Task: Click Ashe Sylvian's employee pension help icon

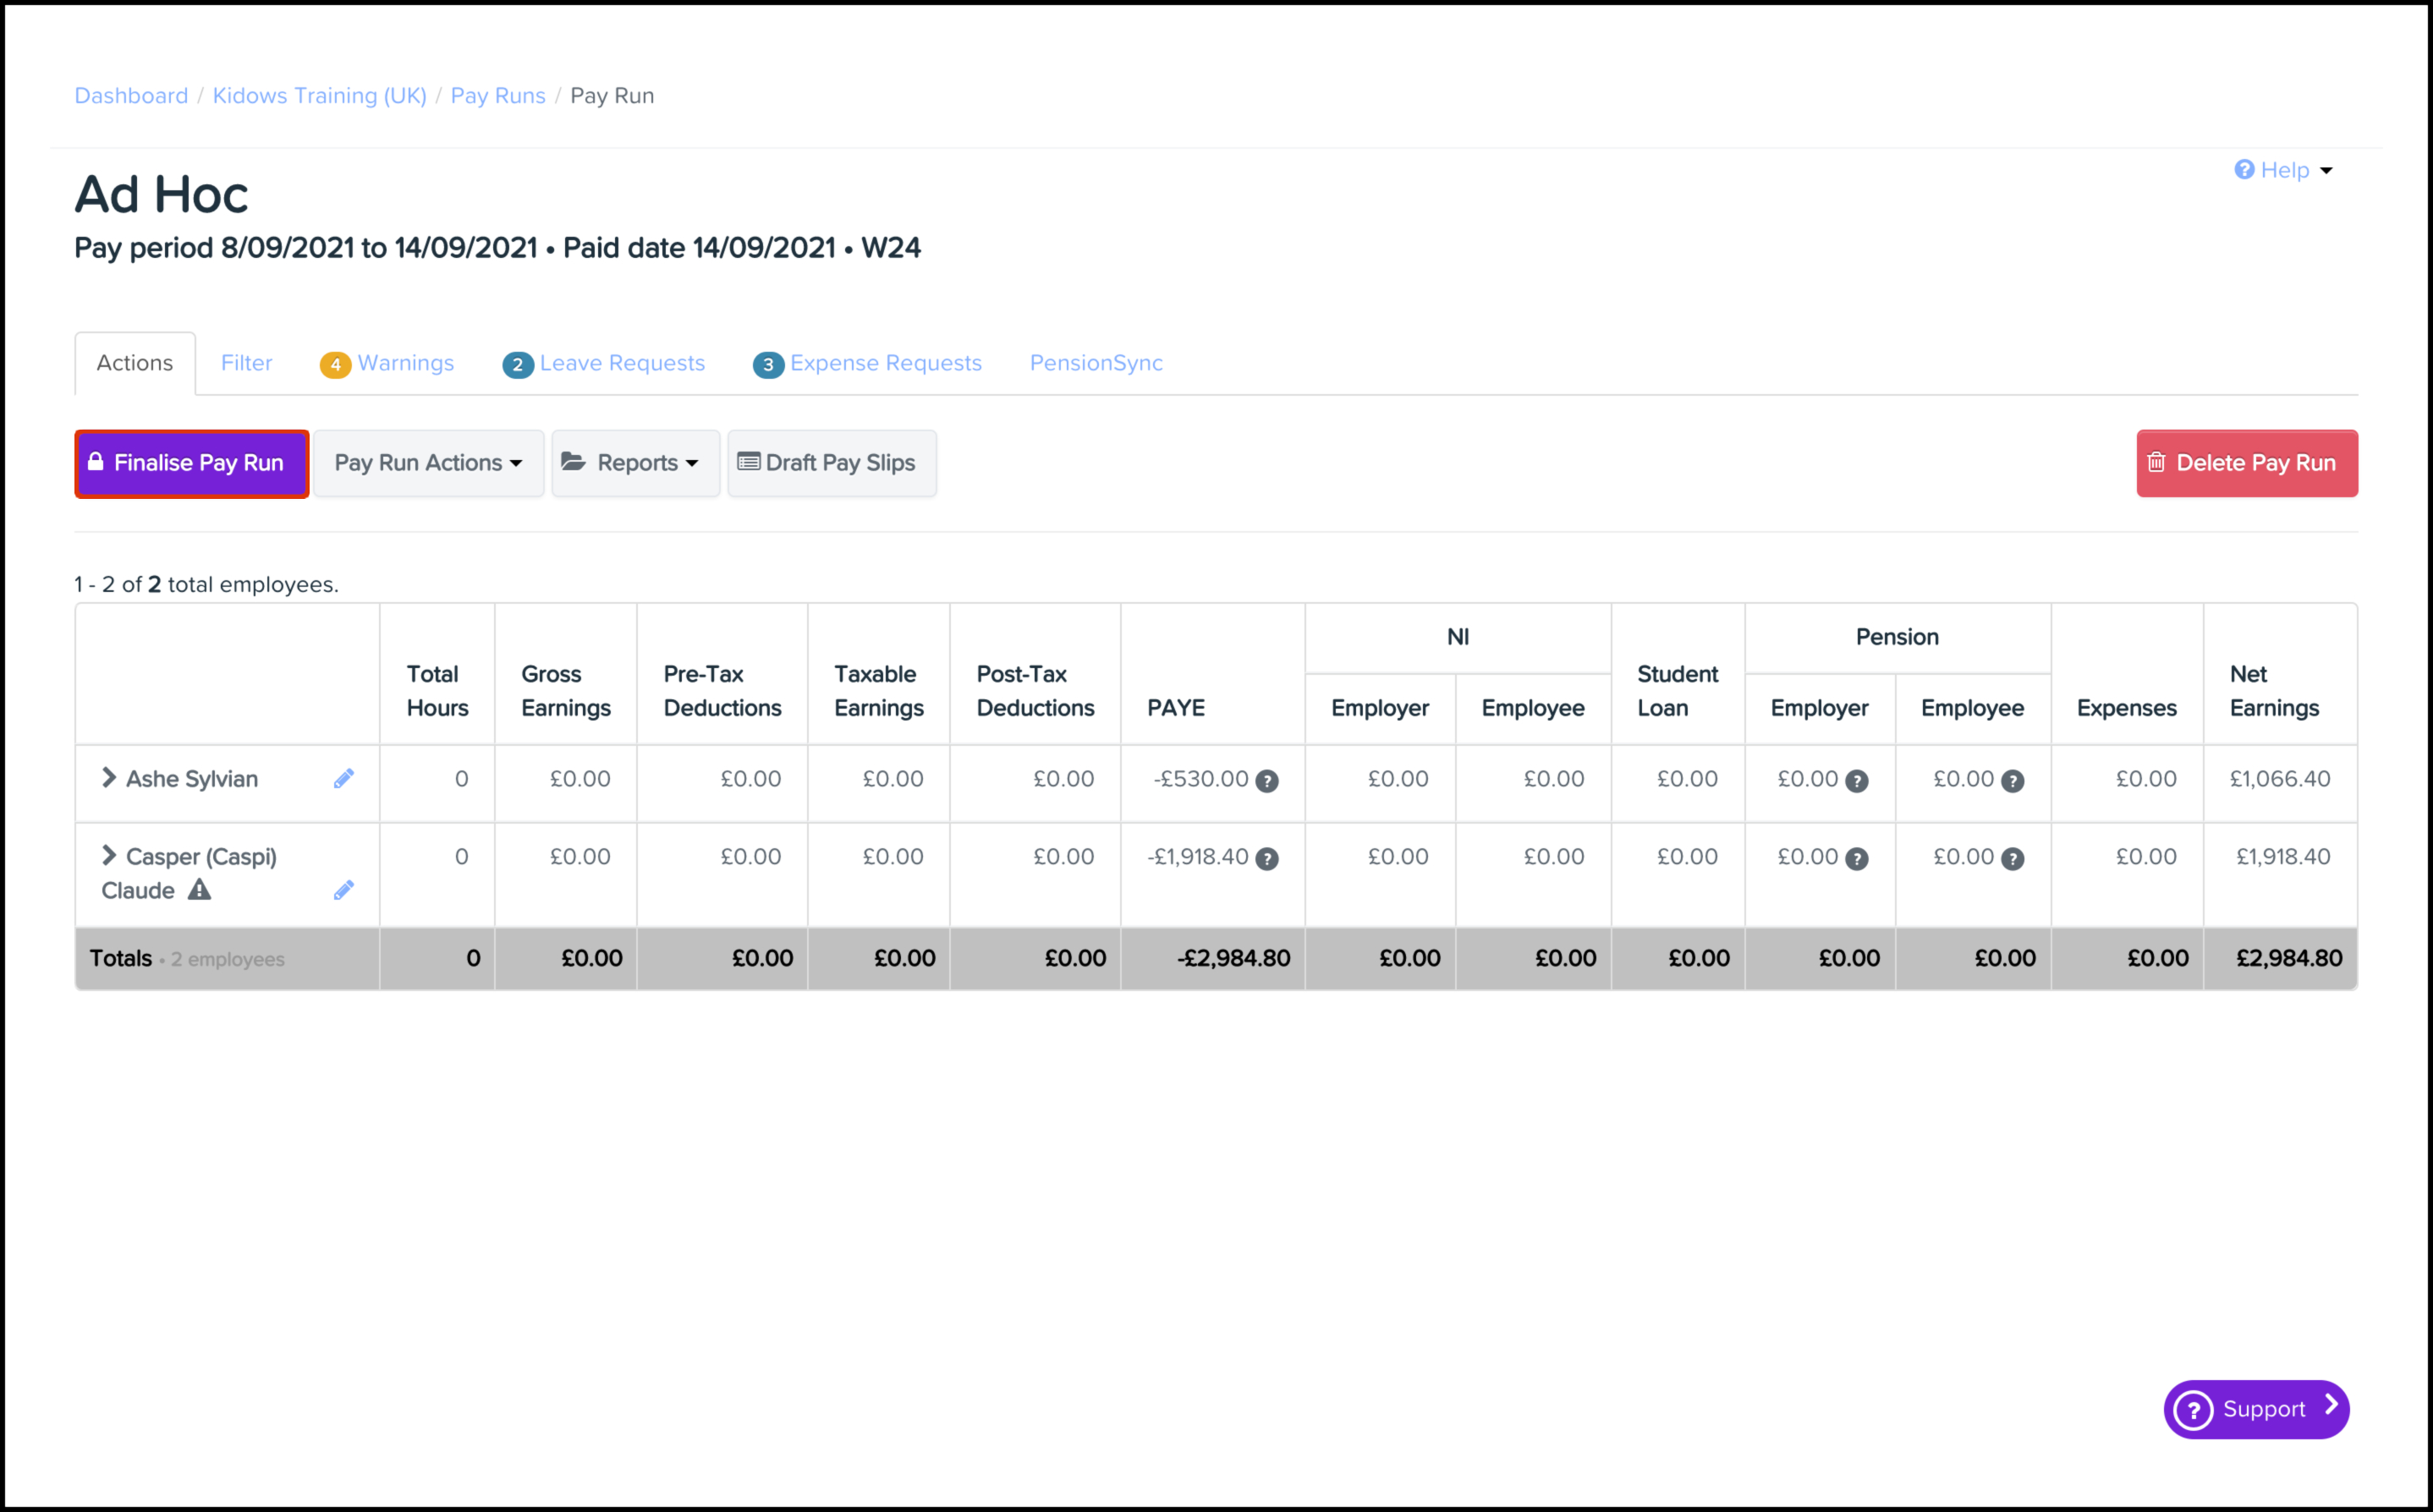Action: point(2013,781)
